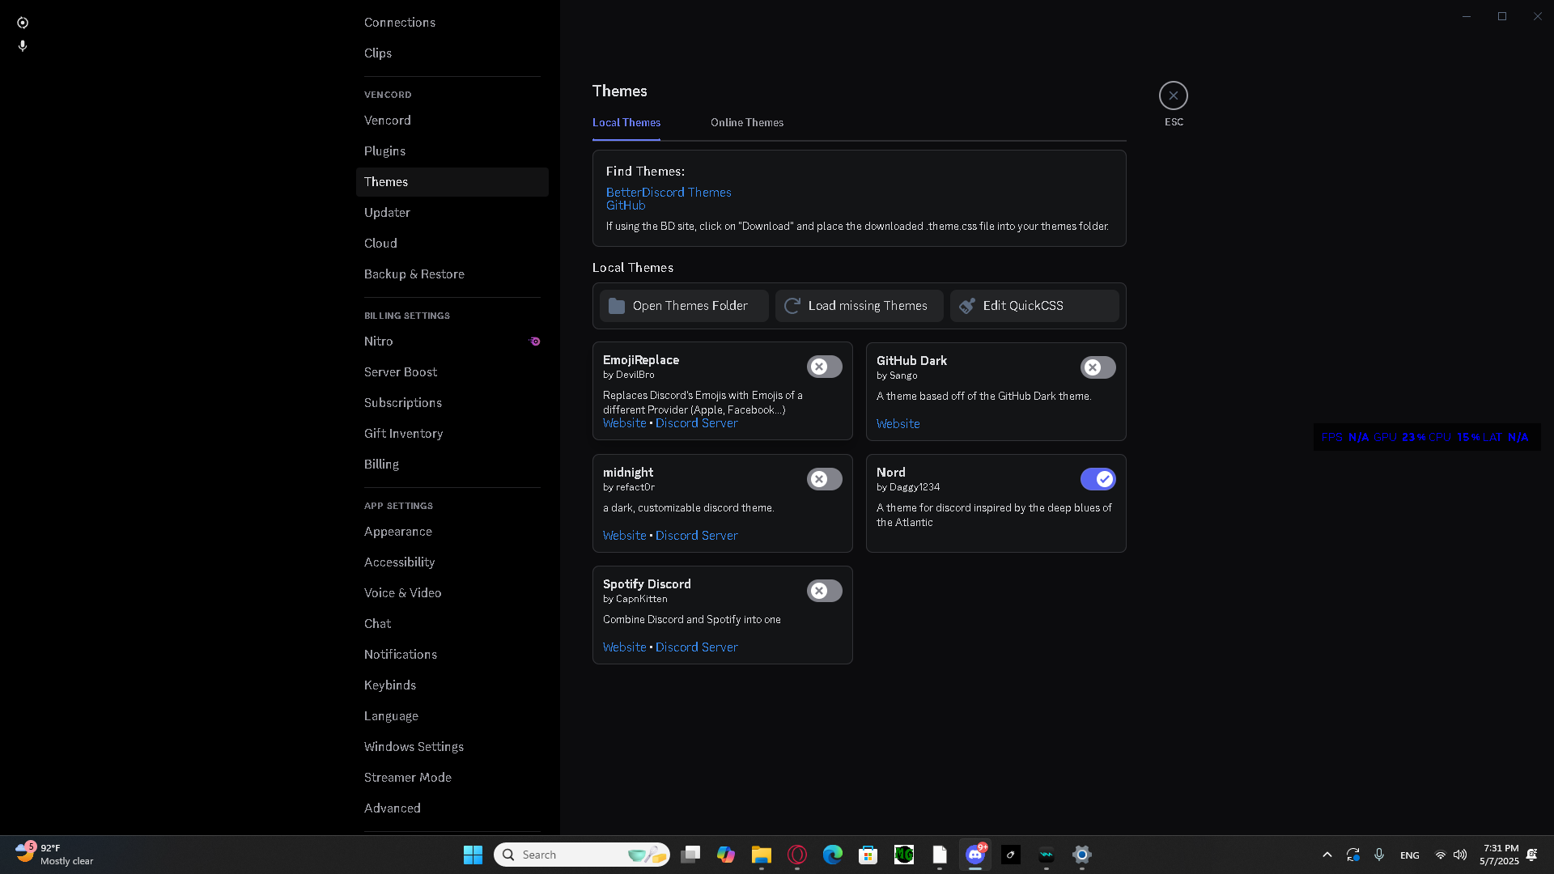Turn on the Spotify Discord theme
1554x874 pixels.
824,591
